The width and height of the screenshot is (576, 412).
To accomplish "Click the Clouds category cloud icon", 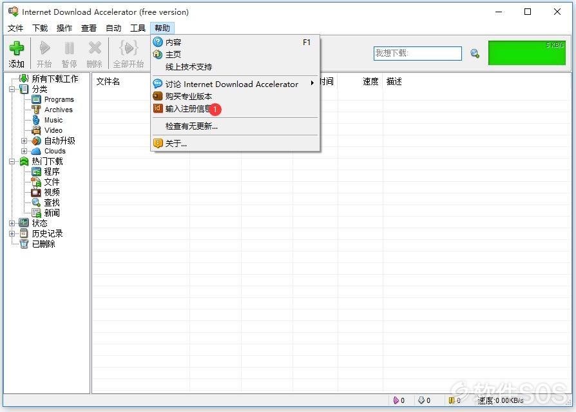I will [x=36, y=151].
